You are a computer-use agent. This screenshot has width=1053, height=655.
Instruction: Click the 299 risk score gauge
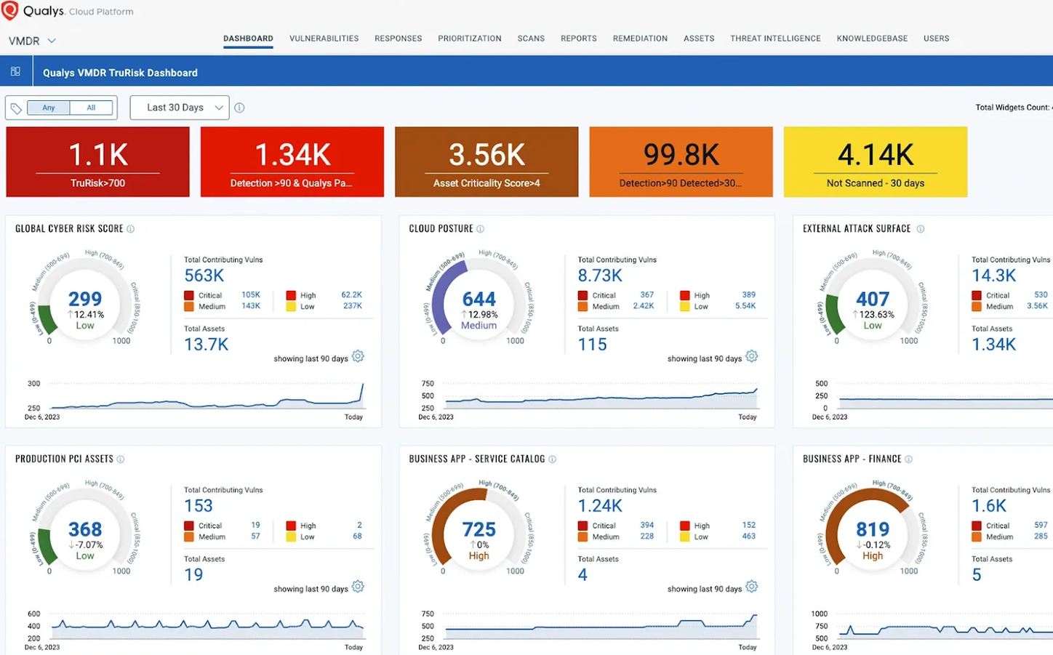coord(85,299)
